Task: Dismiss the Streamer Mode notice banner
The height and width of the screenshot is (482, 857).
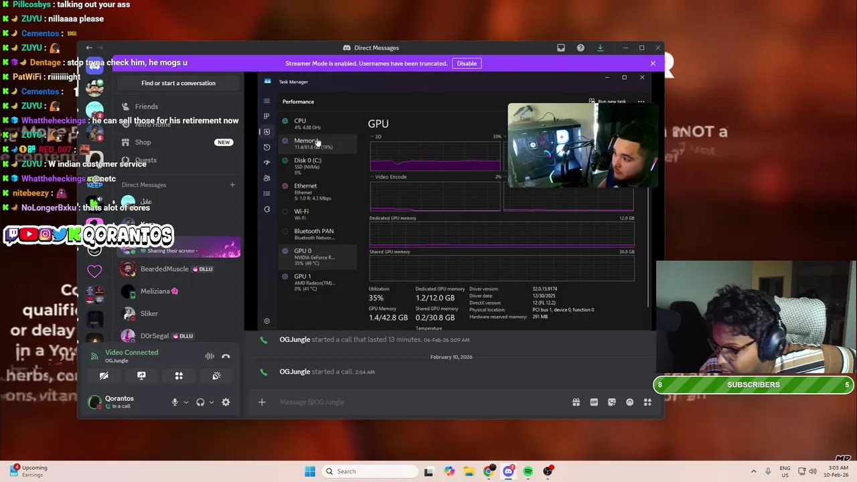Action: pos(653,63)
